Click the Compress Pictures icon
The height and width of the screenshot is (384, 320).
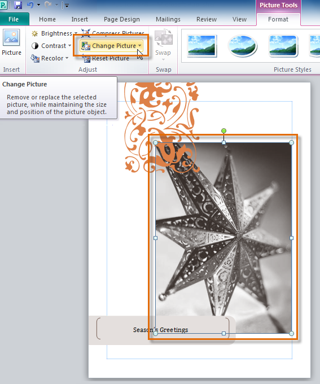click(86, 33)
